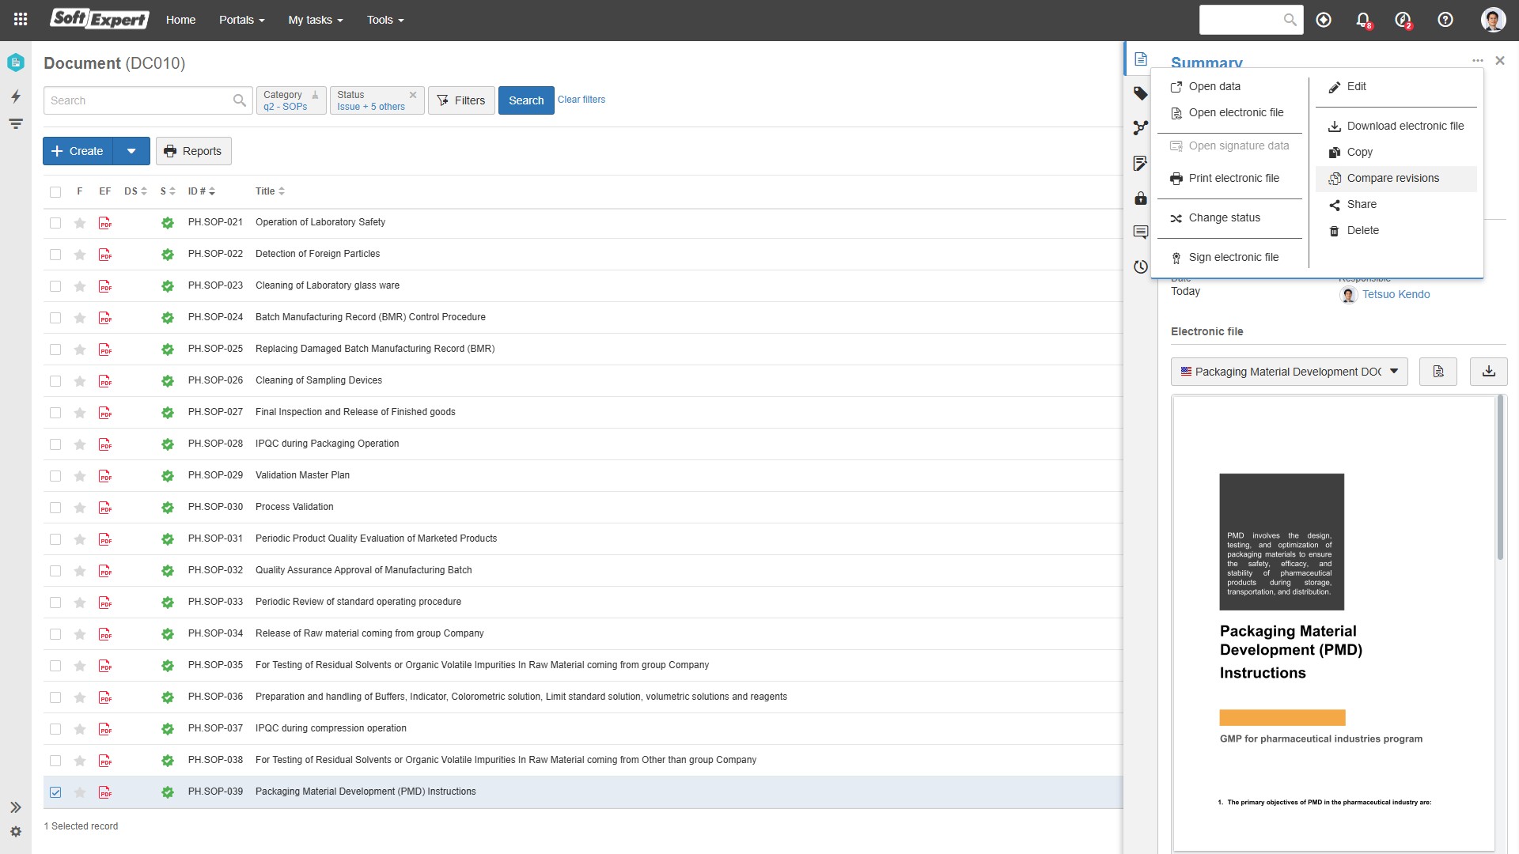Sort by the ID # column

pos(202,191)
